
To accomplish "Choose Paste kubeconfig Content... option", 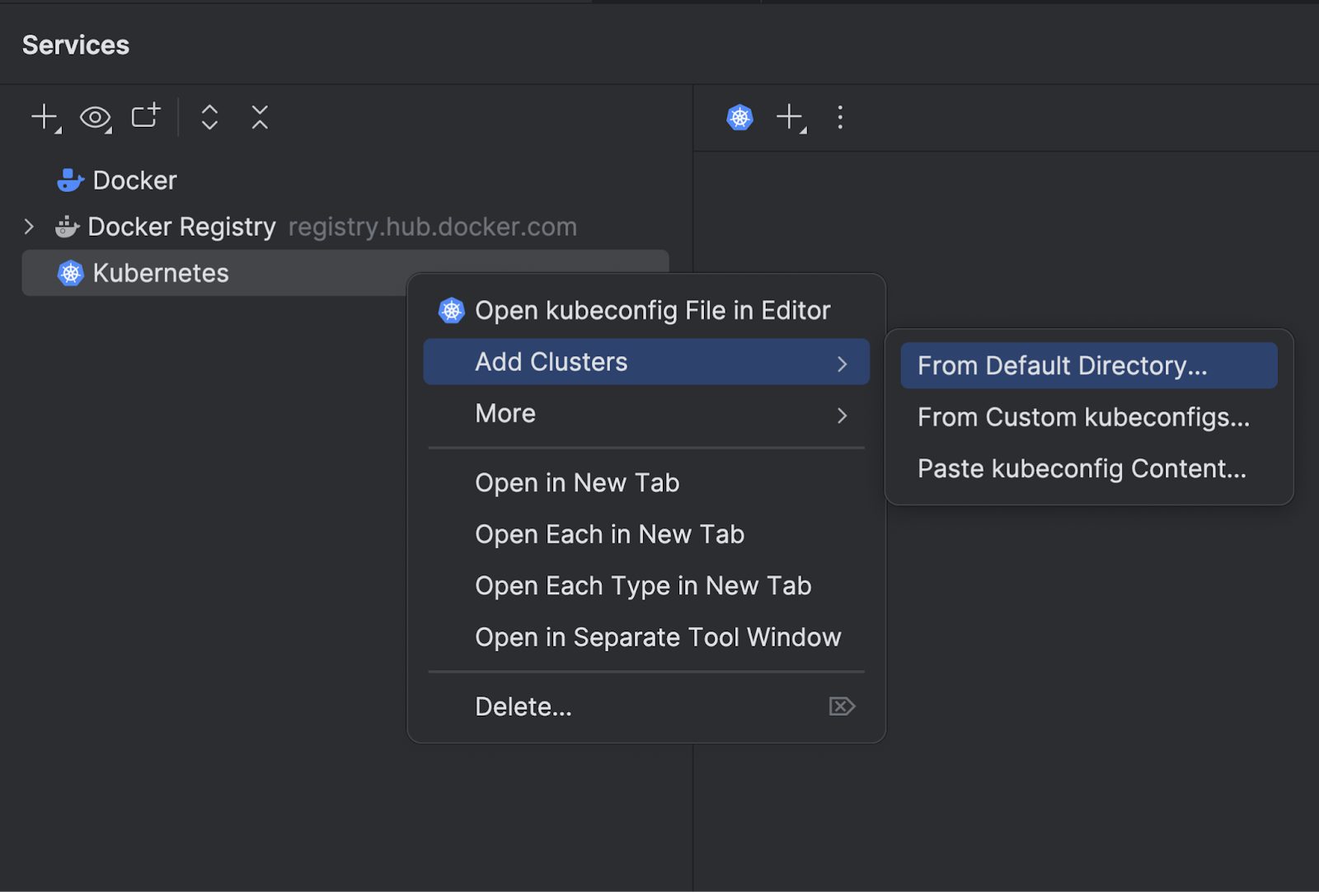I will click(x=1089, y=469).
